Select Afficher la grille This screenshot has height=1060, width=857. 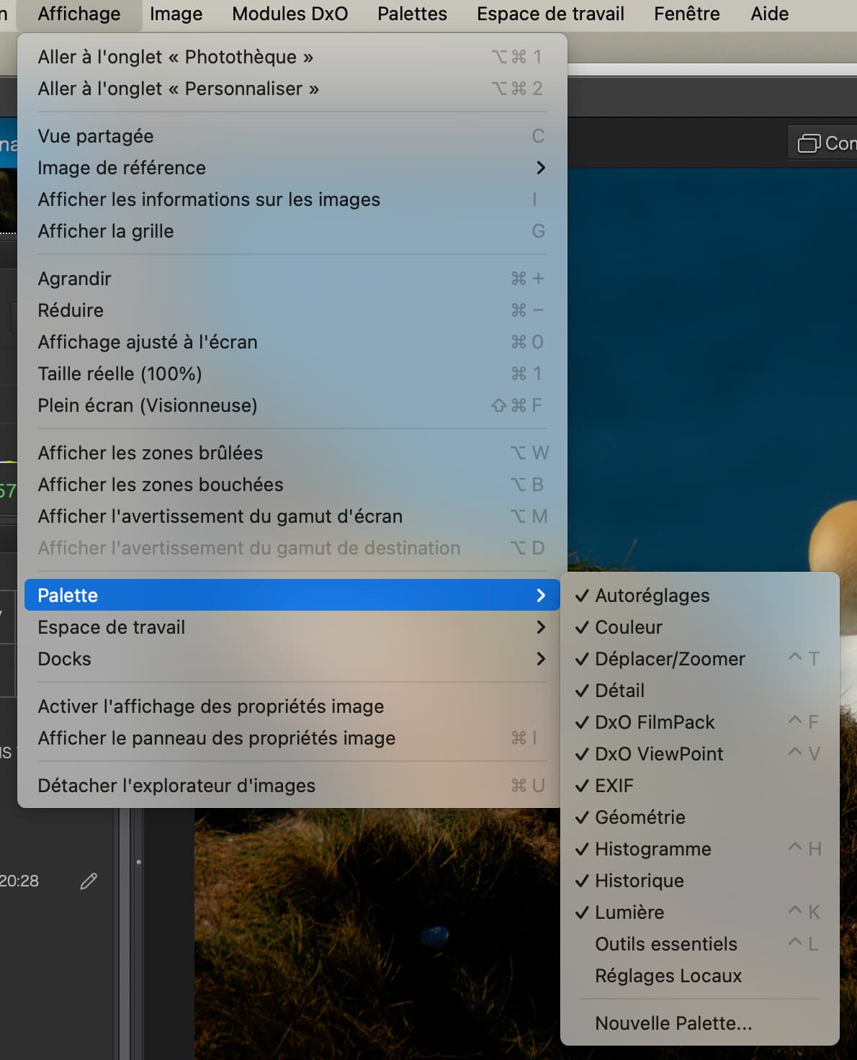click(106, 231)
